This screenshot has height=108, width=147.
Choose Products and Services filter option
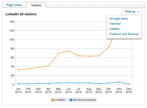click(x=124, y=34)
